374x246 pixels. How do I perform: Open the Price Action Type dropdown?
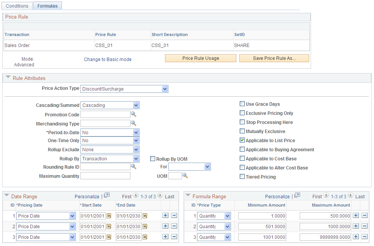coord(124,89)
